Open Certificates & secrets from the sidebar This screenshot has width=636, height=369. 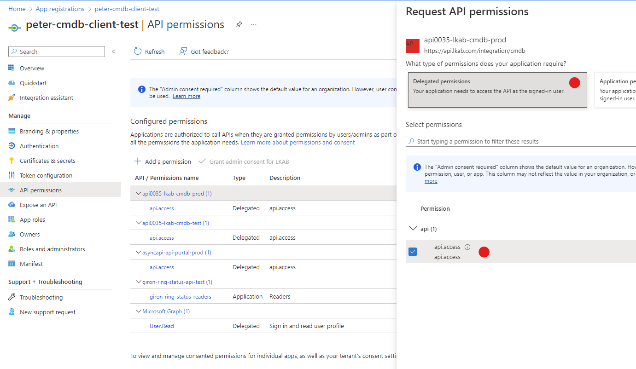point(48,160)
